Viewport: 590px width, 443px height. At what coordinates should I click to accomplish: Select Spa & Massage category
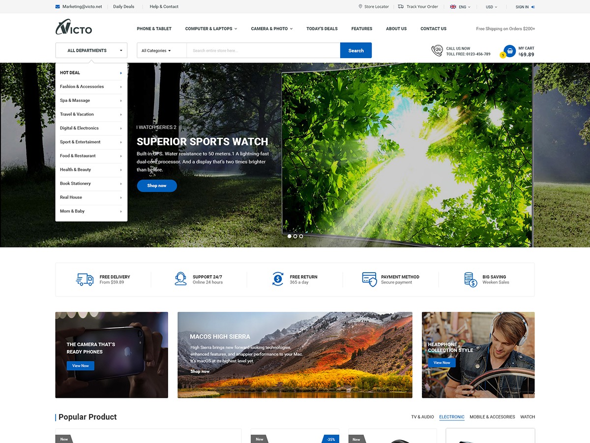click(x=75, y=100)
